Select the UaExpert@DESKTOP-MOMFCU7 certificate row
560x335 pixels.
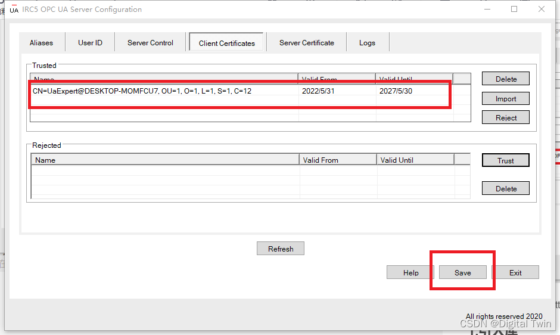tap(241, 91)
